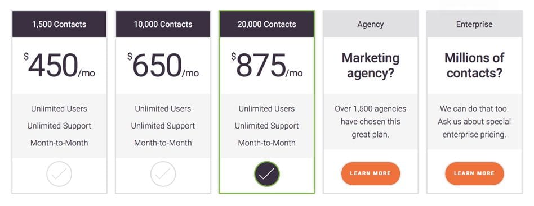Toggle the selected 20,000 Contacts checkmark

coord(266,174)
